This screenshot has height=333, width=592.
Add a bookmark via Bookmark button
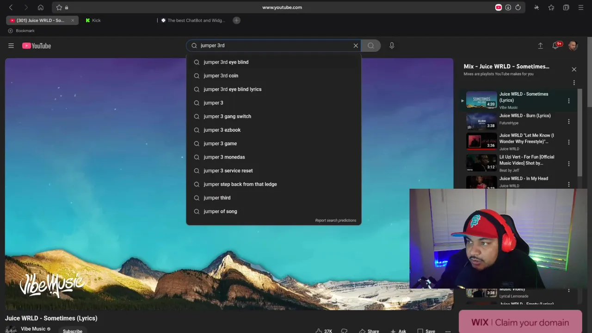click(21, 31)
